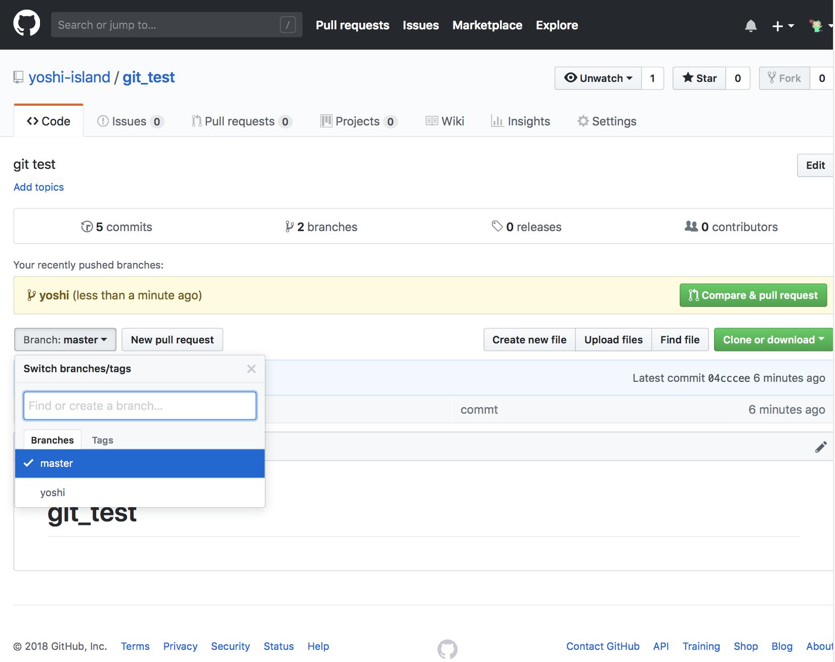Open the git_test repository link
835x662 pixels.
click(x=149, y=77)
